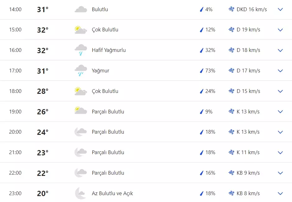Click the wind icon beside KB 8 km/s

[231, 193]
